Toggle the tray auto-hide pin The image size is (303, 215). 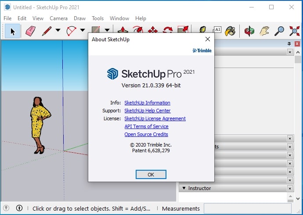coord(289,43)
